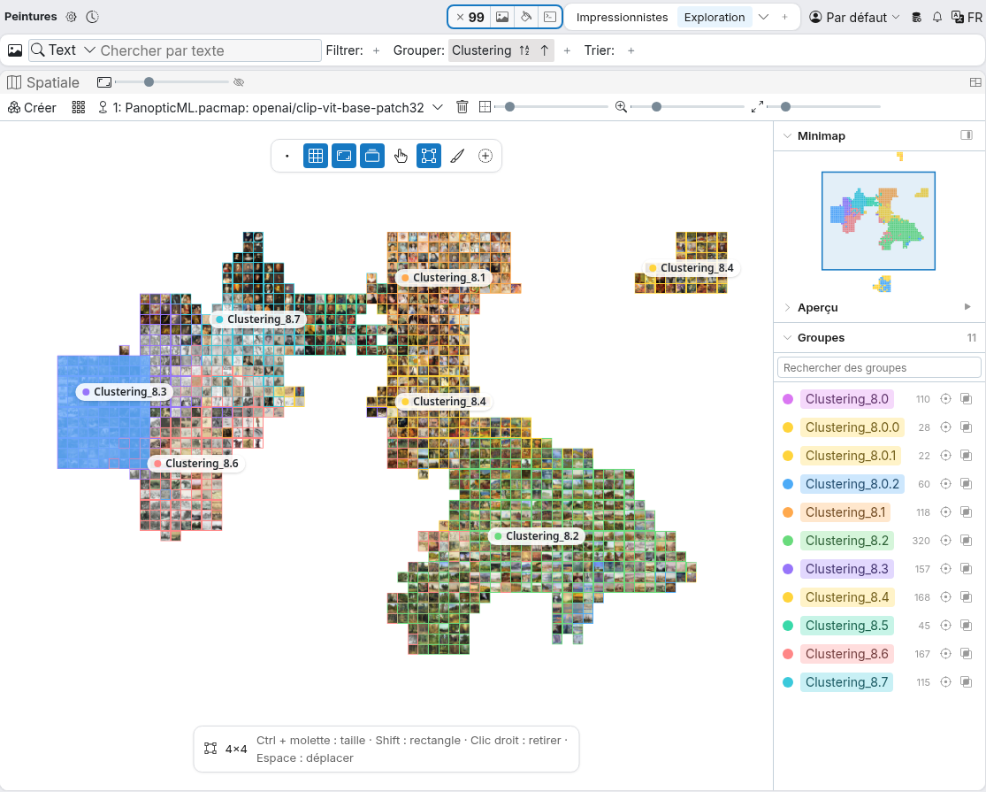Click the Créer button
The image size is (986, 792).
click(x=32, y=108)
